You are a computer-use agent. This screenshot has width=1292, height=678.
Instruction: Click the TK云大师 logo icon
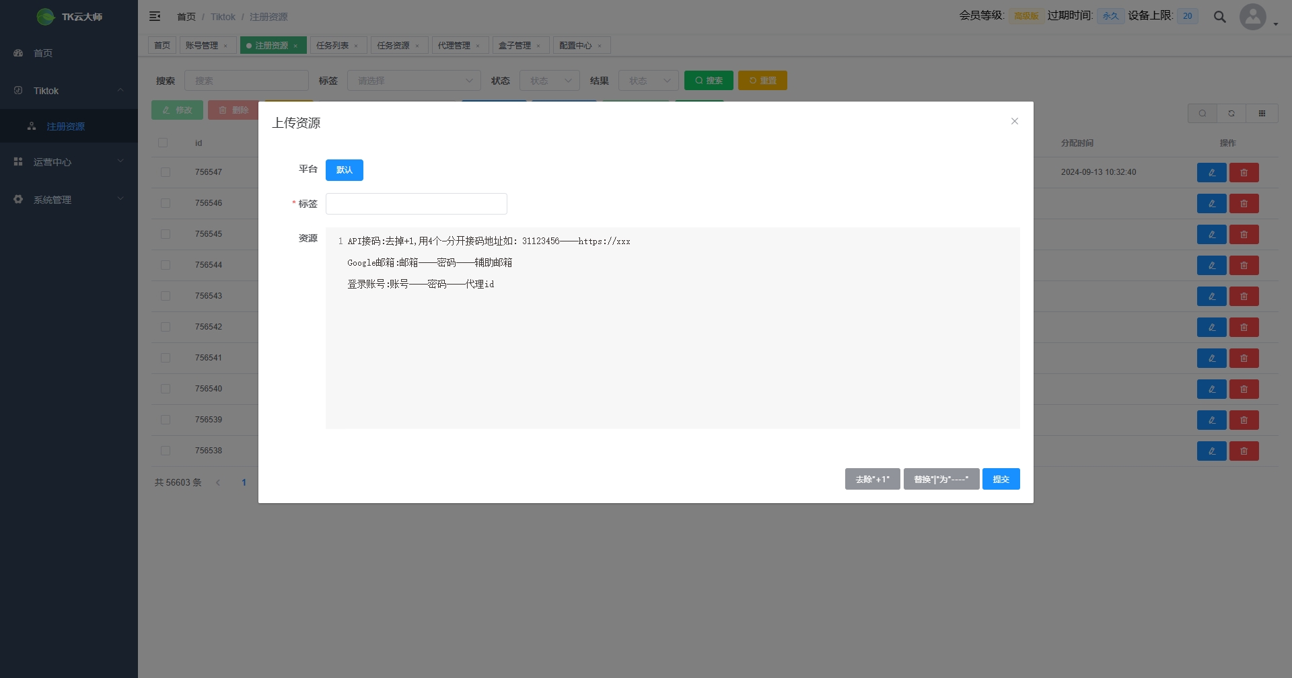click(x=45, y=16)
